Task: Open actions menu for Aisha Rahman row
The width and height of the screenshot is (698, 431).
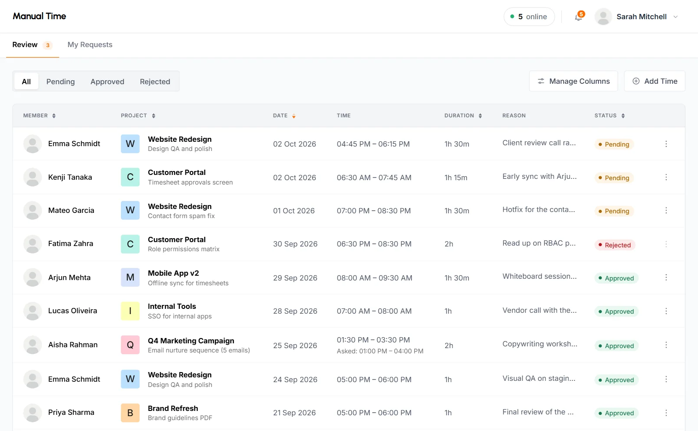Action: [x=666, y=345]
